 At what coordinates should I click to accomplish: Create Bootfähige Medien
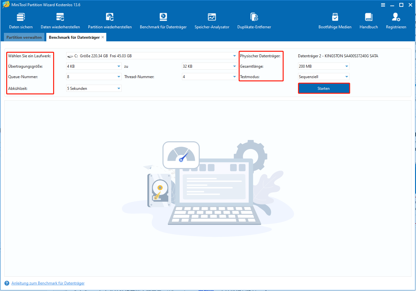(x=335, y=21)
